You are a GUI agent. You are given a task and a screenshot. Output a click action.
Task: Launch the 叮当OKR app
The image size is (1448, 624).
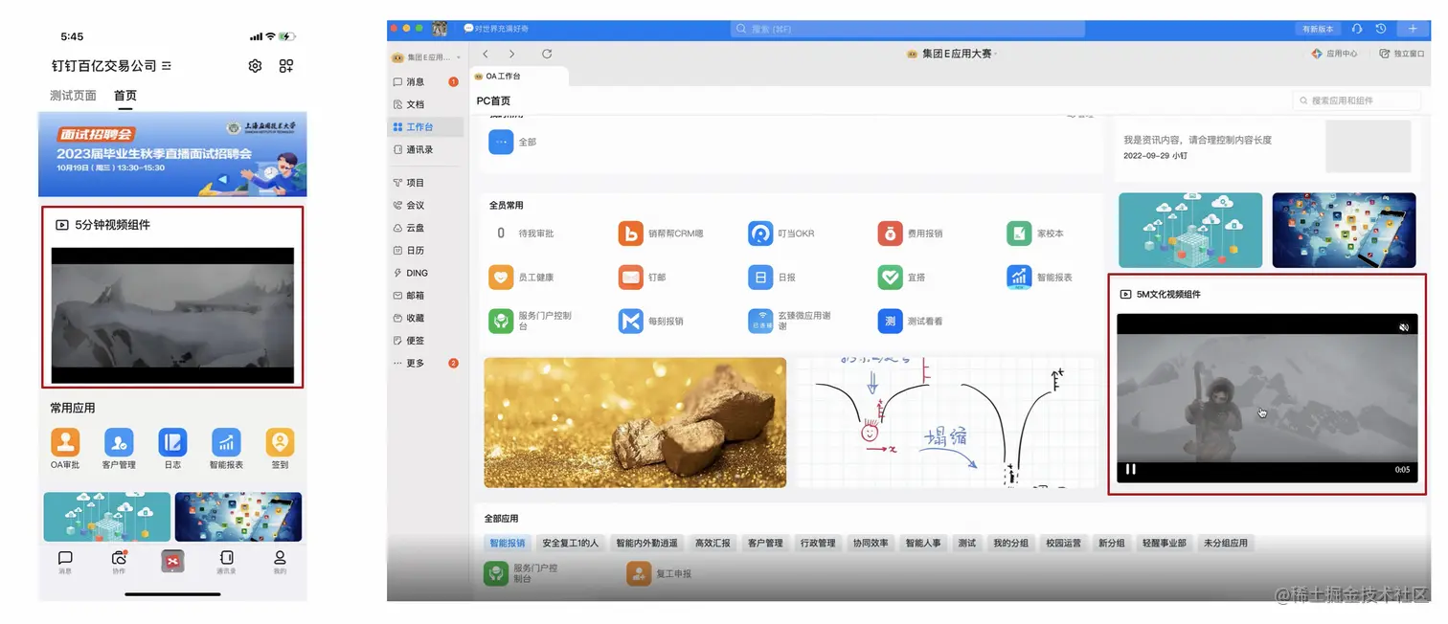tap(782, 234)
